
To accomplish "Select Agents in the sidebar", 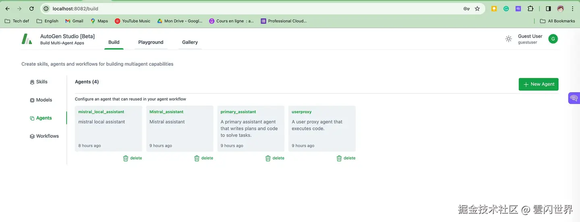I will coord(41,118).
